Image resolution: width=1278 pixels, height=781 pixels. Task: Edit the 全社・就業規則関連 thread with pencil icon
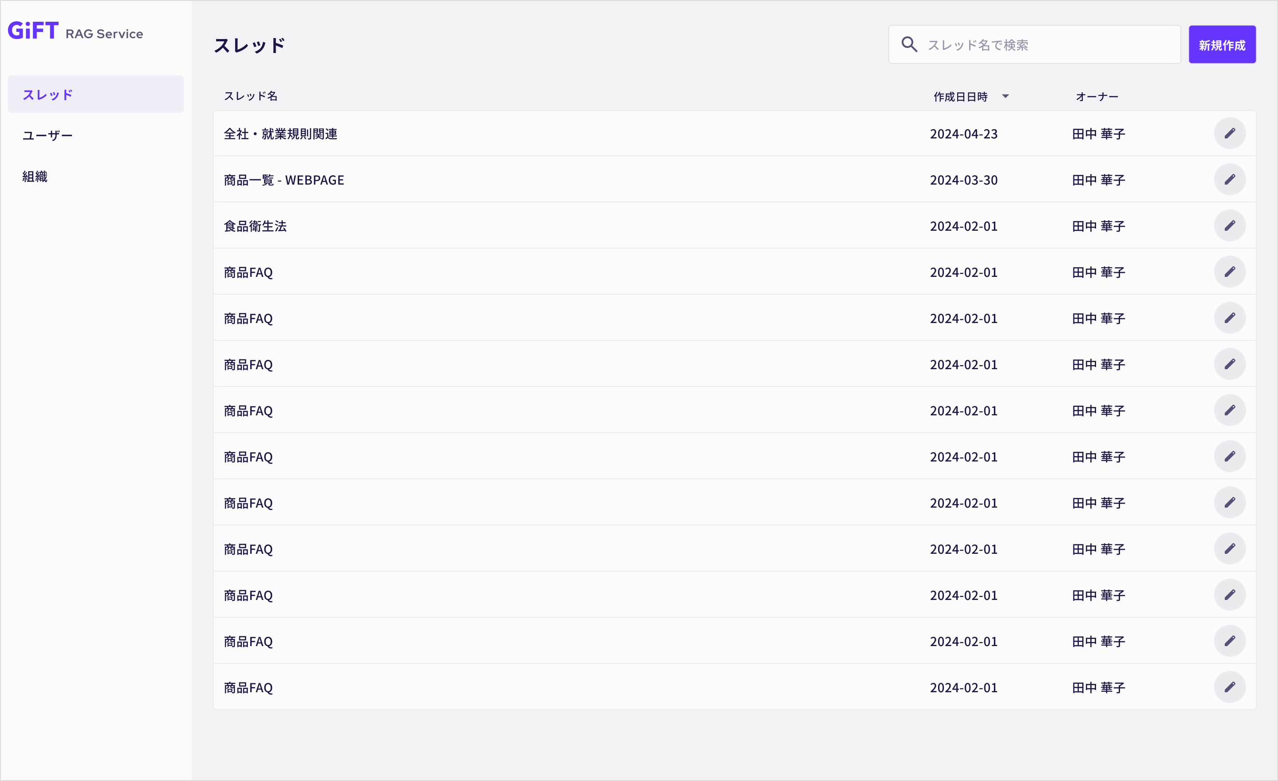click(x=1229, y=133)
